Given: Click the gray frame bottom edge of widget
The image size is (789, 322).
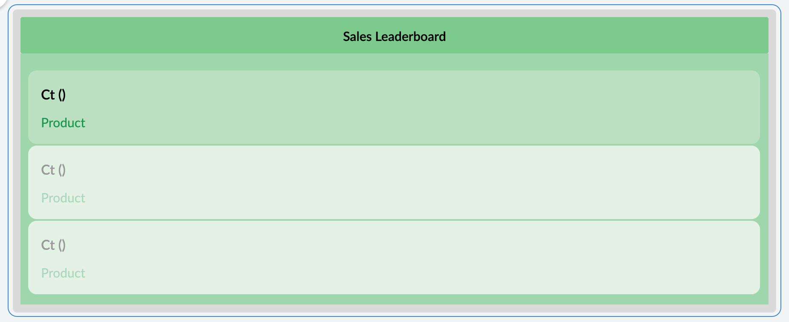Looking at the screenshot, I should click(x=394, y=309).
